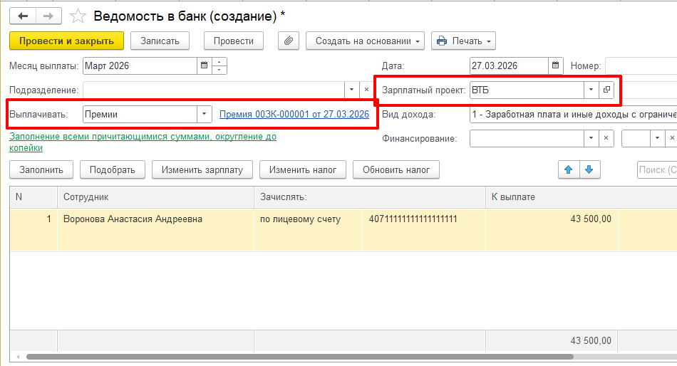Click the Записать button

(160, 41)
